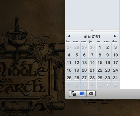Select May 20 on Wednesday
The width and height of the screenshot is (140, 116).
tap(84, 70)
